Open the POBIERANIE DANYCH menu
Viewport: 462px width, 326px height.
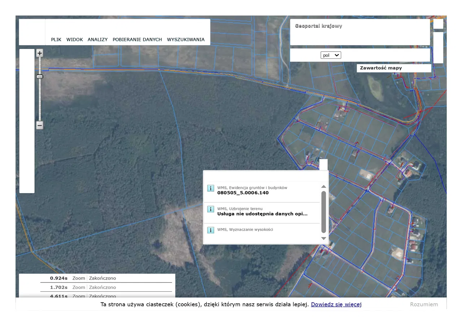137,40
